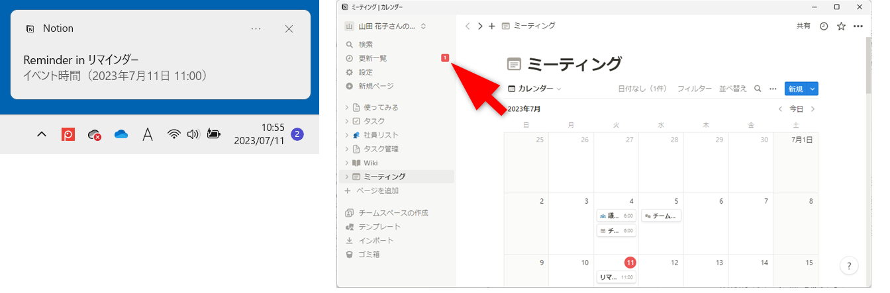Screen dimensions: 890x293
Task: Click the フィルター button
Action: (x=694, y=89)
